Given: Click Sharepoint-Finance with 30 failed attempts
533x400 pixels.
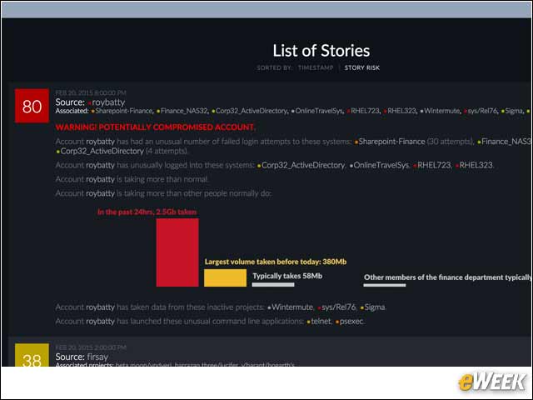Looking at the screenshot, I should point(391,142).
